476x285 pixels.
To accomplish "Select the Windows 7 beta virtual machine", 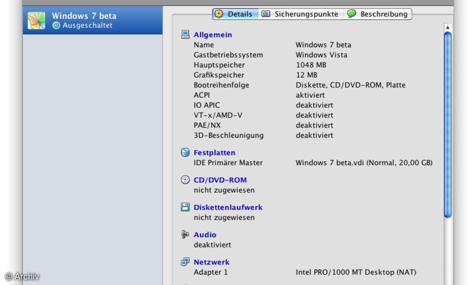I will point(92,20).
